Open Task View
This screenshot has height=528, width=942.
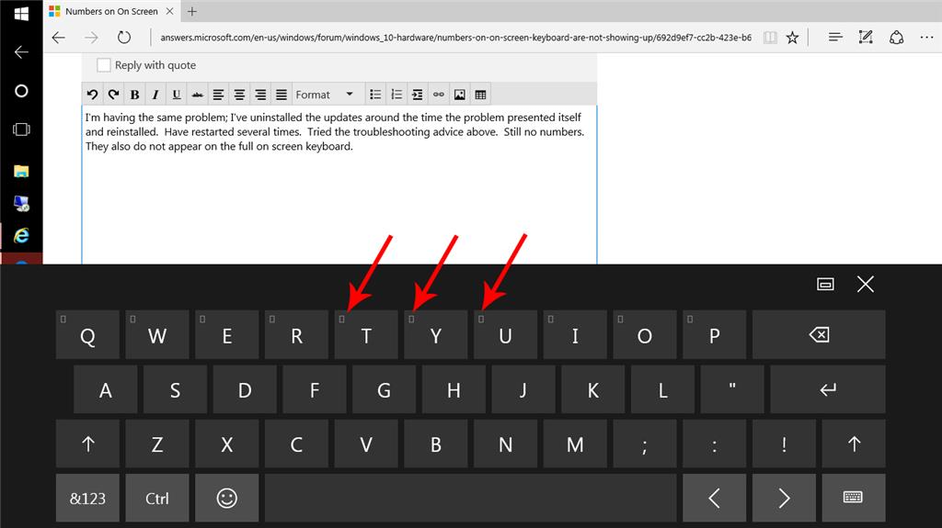click(21, 129)
